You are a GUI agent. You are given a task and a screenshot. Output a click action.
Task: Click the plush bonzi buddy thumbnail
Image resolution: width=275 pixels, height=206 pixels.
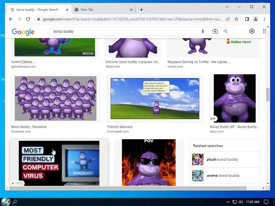(198, 159)
